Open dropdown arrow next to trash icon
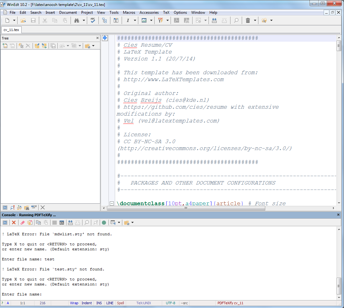Viewport: 344px width, 308px height. click(255, 20)
